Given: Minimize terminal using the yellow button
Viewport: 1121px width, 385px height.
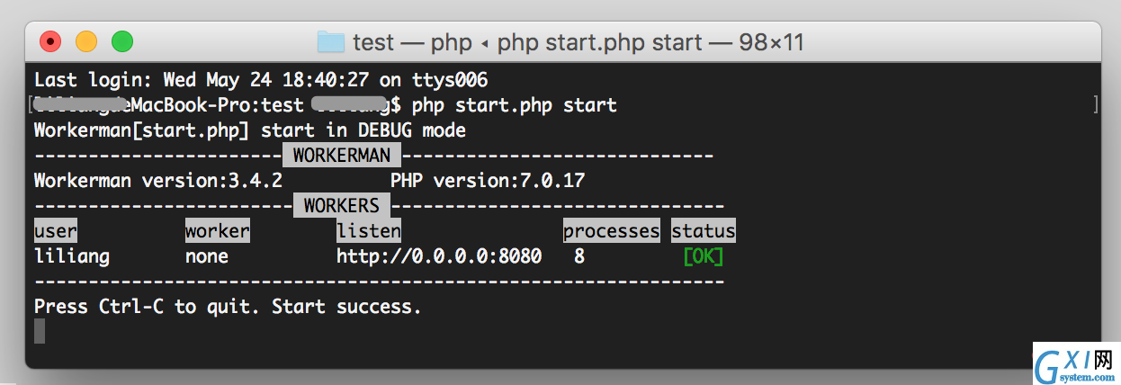Looking at the screenshot, I should point(85,41).
